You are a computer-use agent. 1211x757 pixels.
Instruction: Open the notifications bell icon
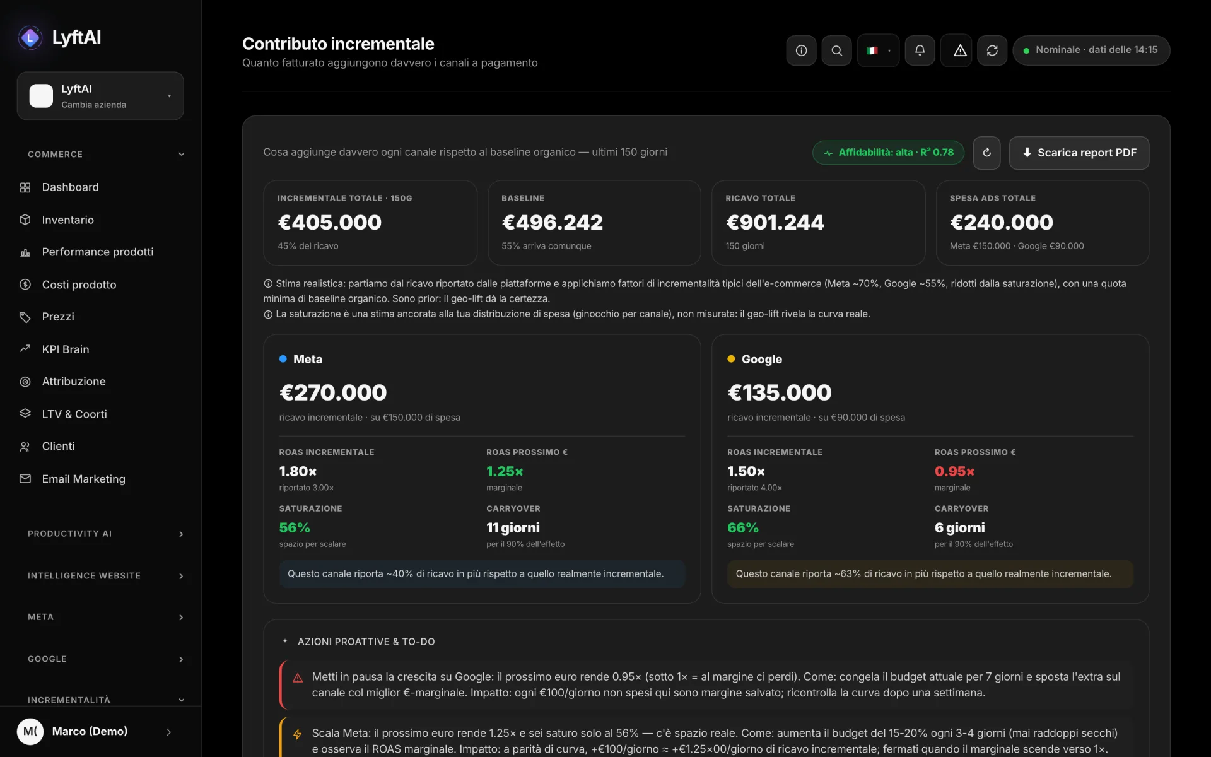920,50
